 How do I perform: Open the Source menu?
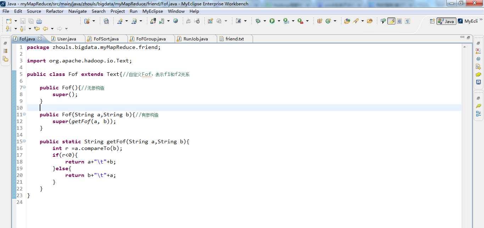(x=34, y=11)
